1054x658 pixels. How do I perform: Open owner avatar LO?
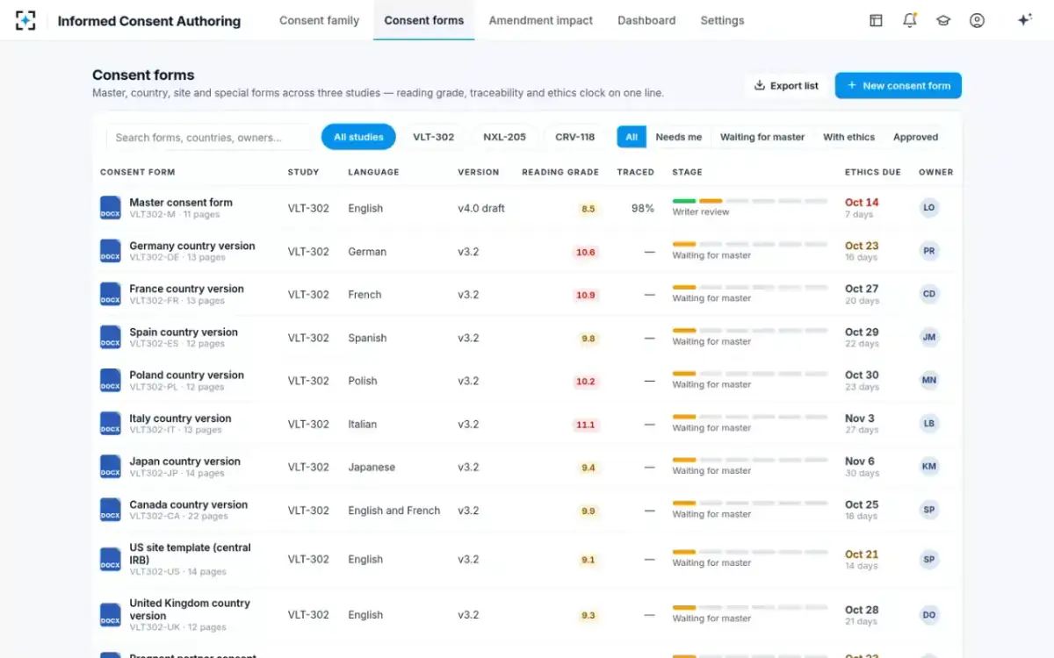[x=929, y=208]
